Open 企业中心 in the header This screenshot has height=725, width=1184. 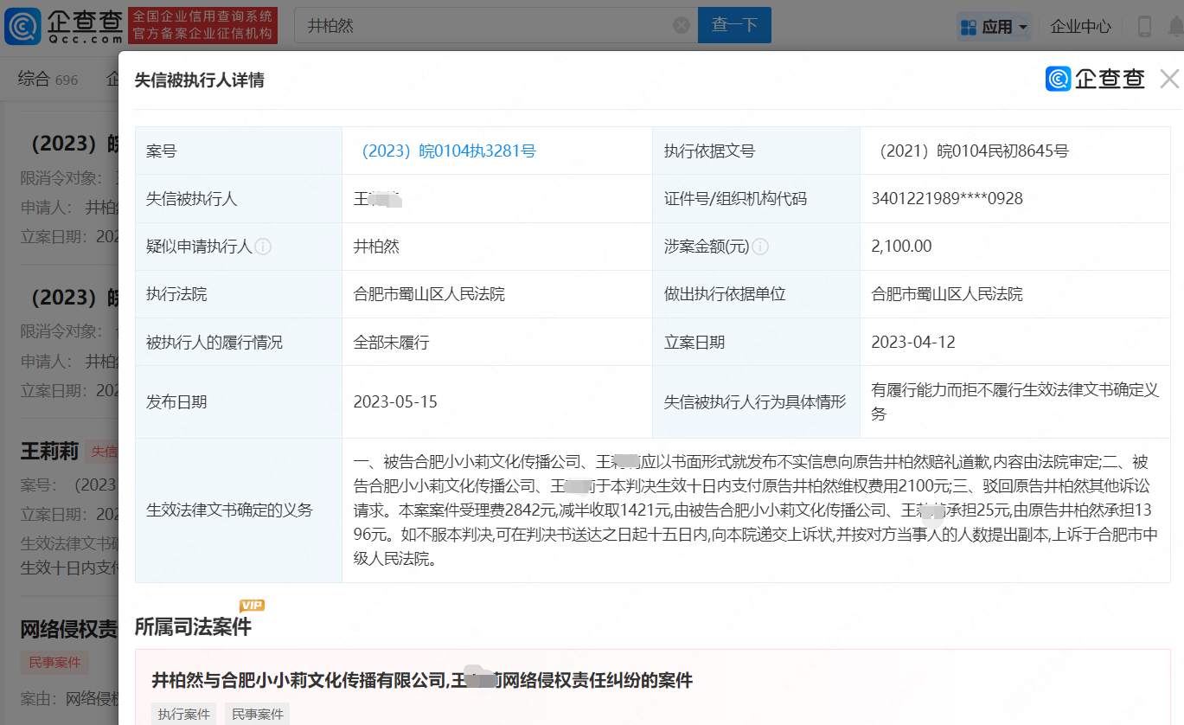[1080, 27]
